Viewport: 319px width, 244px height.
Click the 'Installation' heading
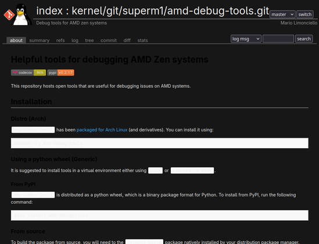tap(31, 102)
